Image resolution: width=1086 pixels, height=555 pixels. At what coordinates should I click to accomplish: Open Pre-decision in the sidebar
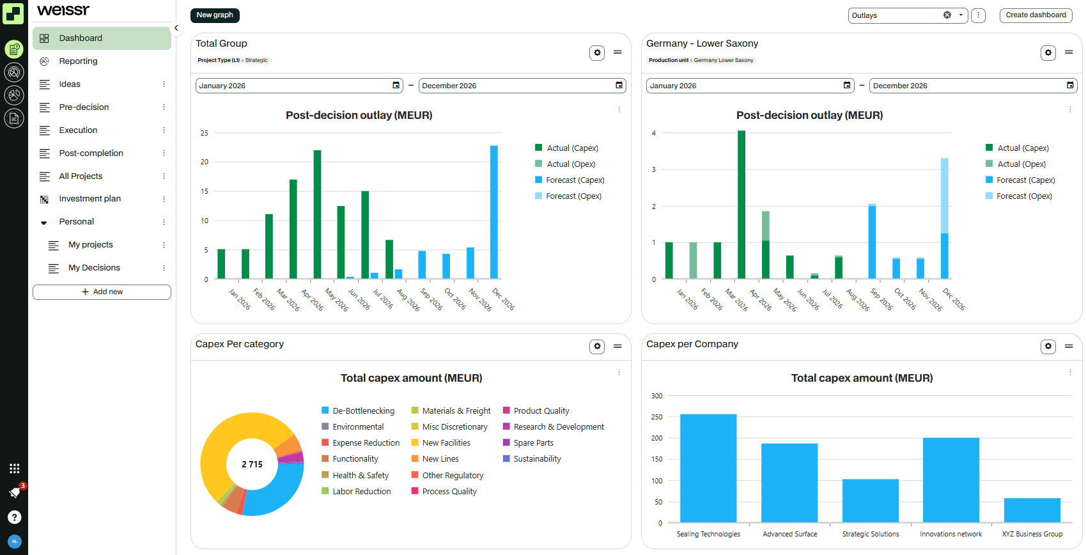point(102,107)
